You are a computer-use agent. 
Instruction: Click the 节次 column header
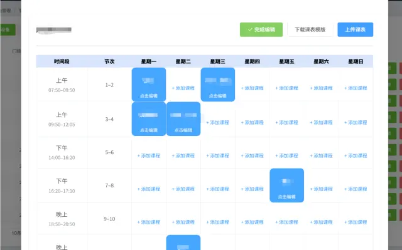[109, 61]
